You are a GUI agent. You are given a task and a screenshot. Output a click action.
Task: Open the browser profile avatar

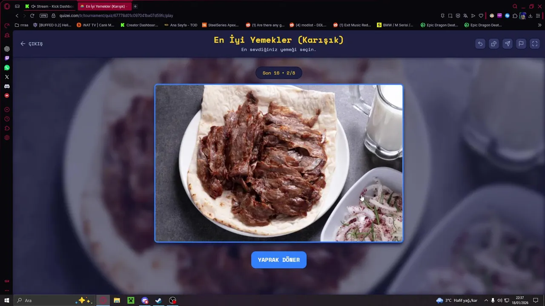522,16
